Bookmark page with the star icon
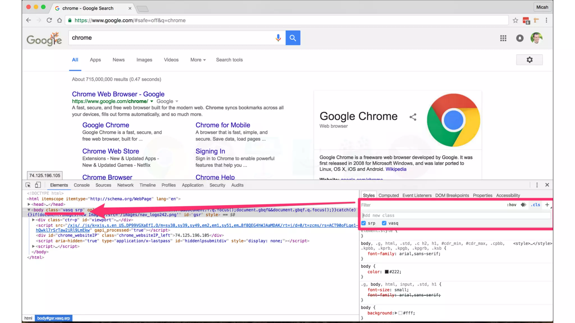575x323 pixels. click(x=515, y=20)
